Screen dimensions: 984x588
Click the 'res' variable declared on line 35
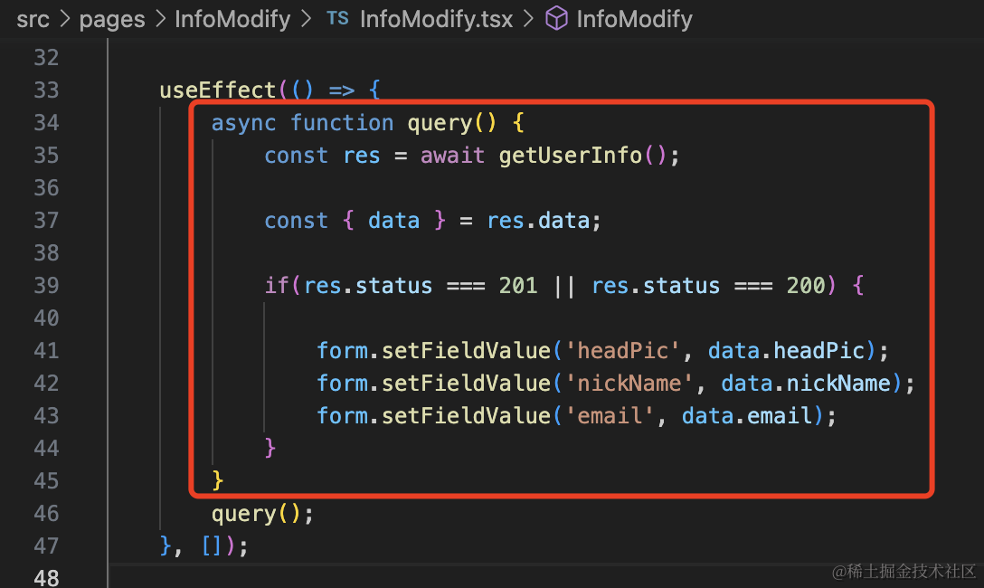pyautogui.click(x=362, y=156)
